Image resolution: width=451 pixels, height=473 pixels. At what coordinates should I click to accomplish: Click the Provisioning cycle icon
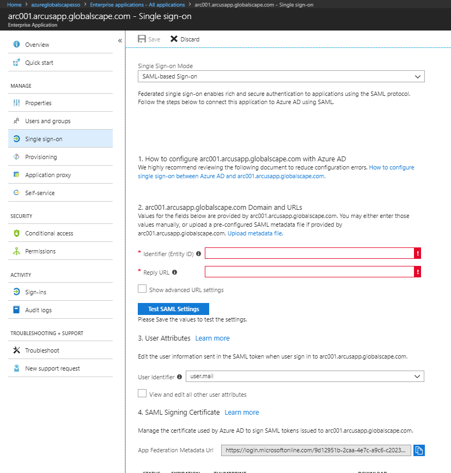point(16,157)
